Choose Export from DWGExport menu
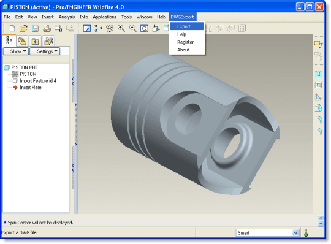Image resolution: width=331 pixels, height=244 pixels. coord(187,26)
